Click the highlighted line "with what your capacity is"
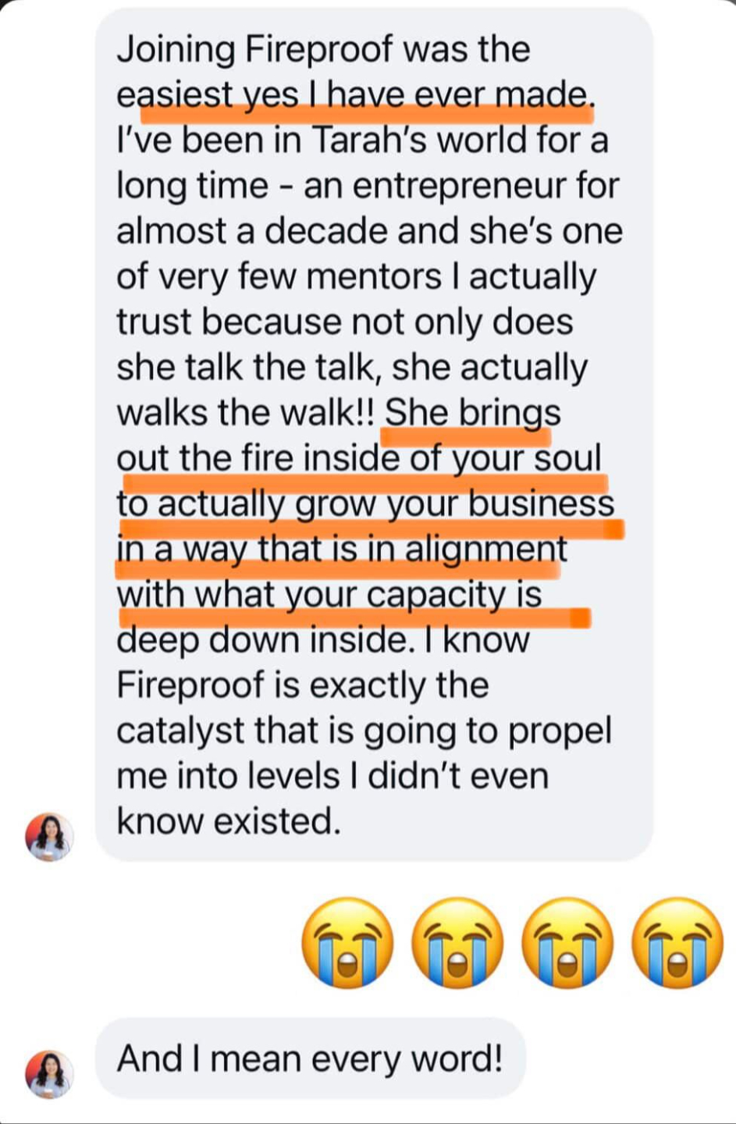736x1124 pixels. tap(329, 595)
